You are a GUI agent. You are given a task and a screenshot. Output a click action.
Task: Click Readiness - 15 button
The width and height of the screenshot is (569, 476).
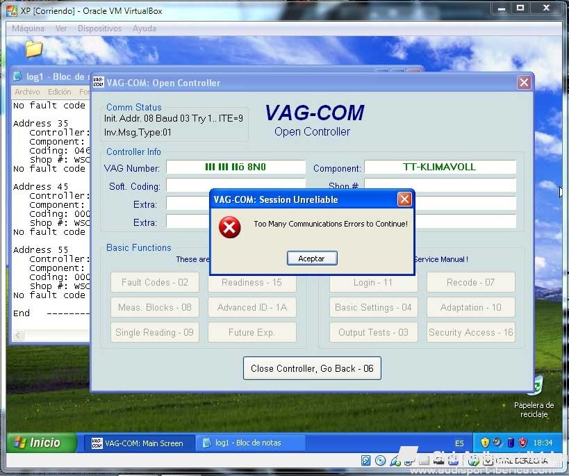tap(251, 283)
